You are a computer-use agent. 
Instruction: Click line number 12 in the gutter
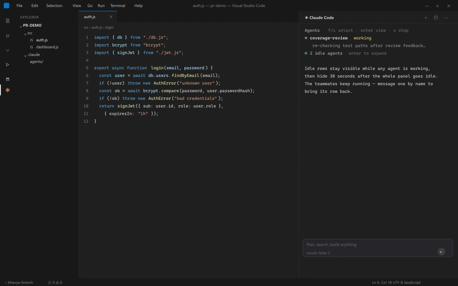click(x=86, y=121)
